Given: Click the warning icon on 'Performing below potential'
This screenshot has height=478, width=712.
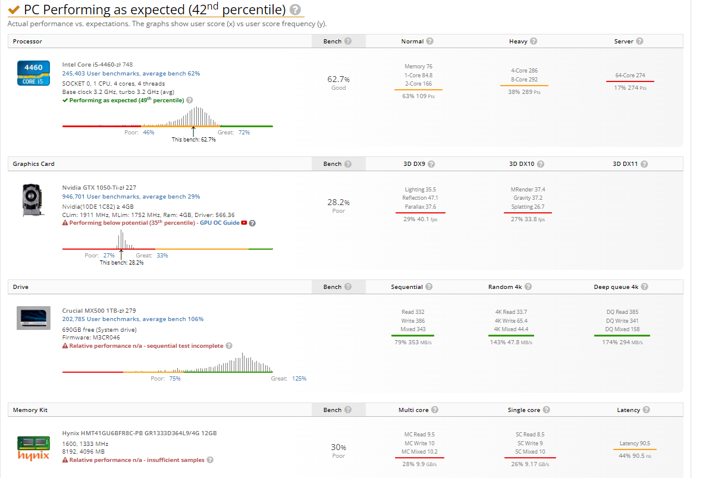Looking at the screenshot, I should (65, 222).
